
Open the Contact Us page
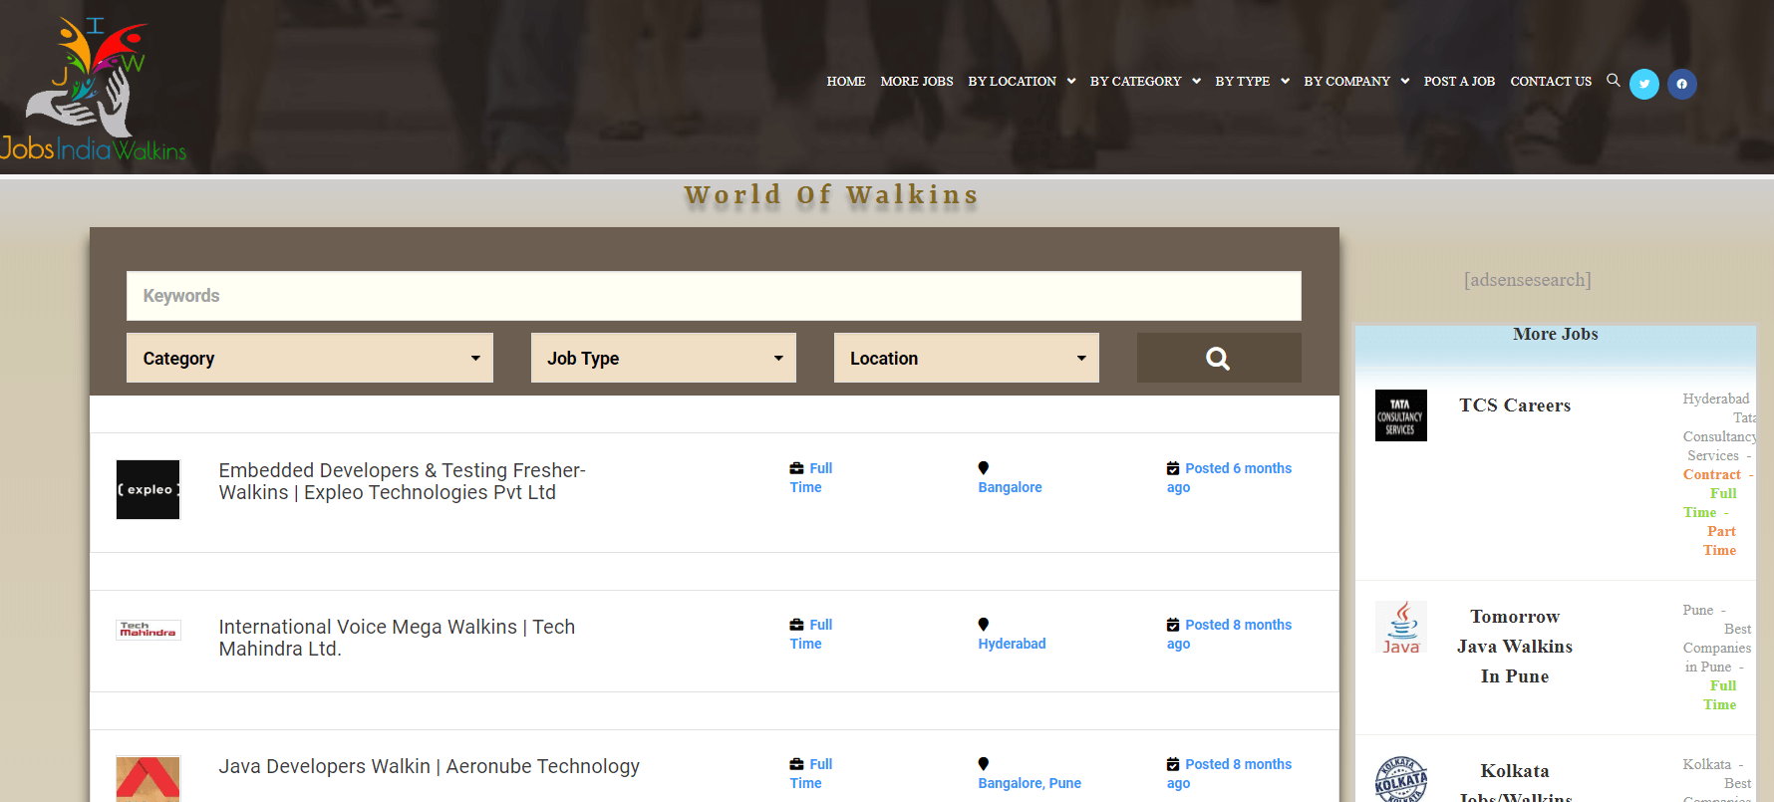1551,82
